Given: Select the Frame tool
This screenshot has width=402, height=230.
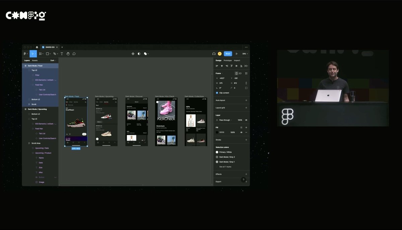Looking at the screenshot, I should (40, 53).
